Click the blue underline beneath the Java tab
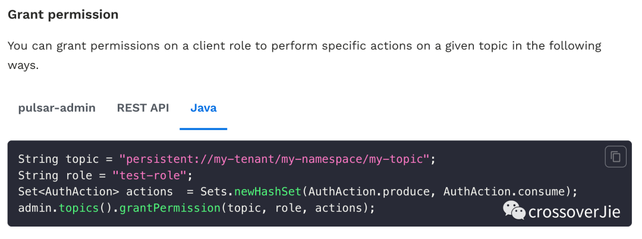Screen dimensions: 642x239 [x=203, y=129]
